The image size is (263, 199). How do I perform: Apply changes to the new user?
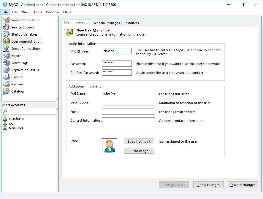coord(208,184)
